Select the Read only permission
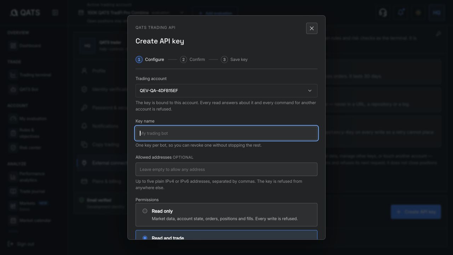453x255 pixels. click(x=226, y=215)
